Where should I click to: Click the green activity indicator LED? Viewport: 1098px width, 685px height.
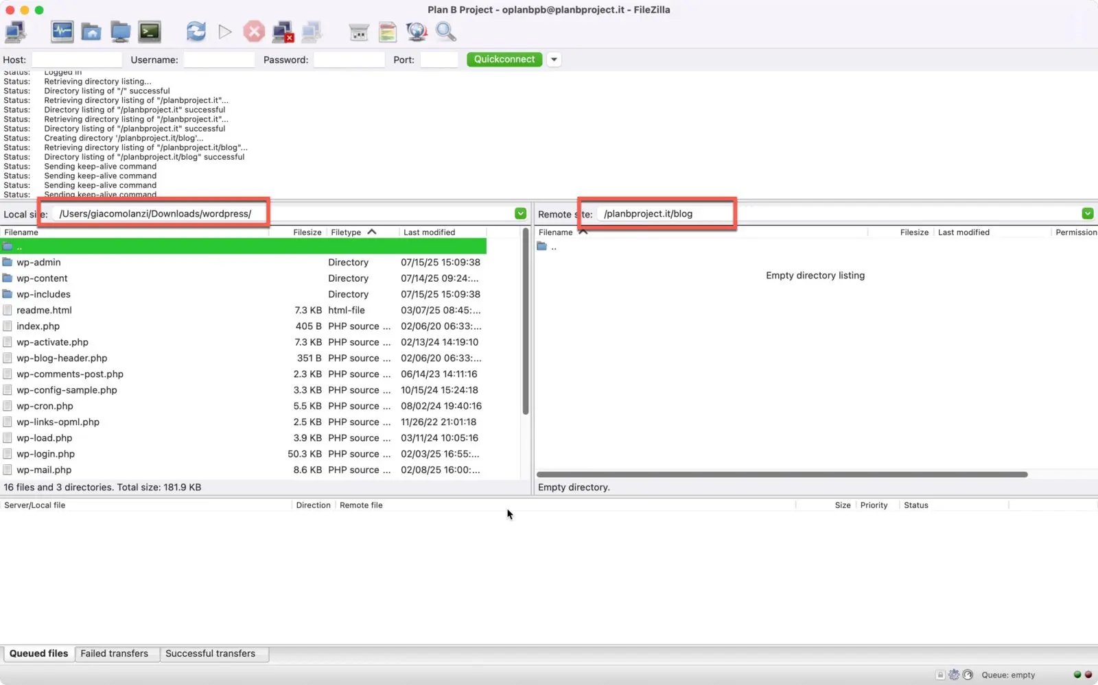1077,675
